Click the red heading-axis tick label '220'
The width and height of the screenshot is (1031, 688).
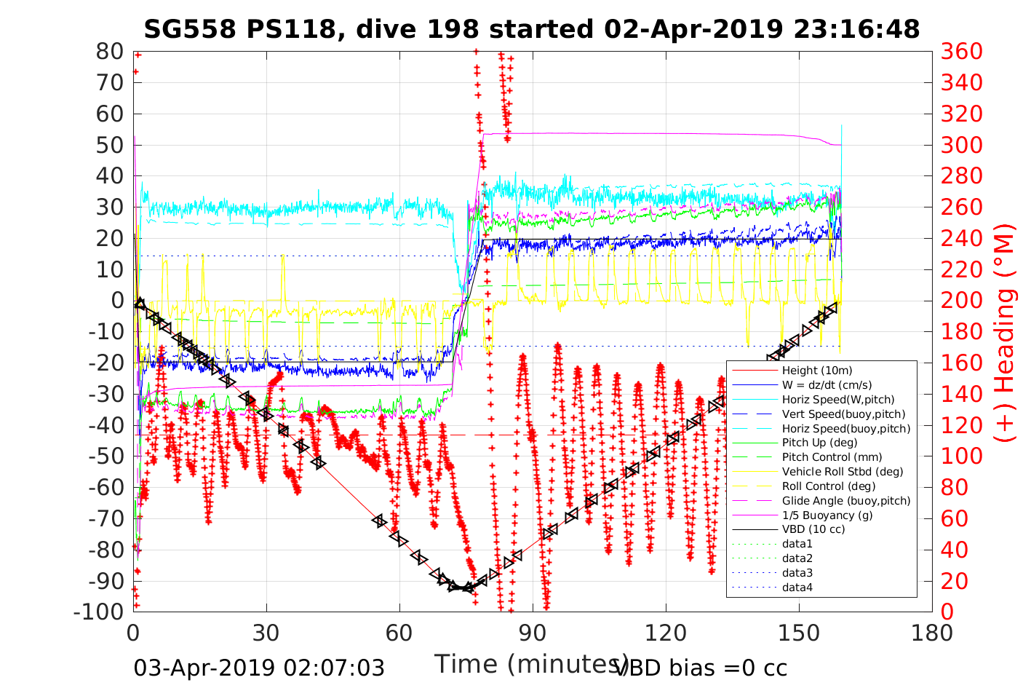[962, 269]
